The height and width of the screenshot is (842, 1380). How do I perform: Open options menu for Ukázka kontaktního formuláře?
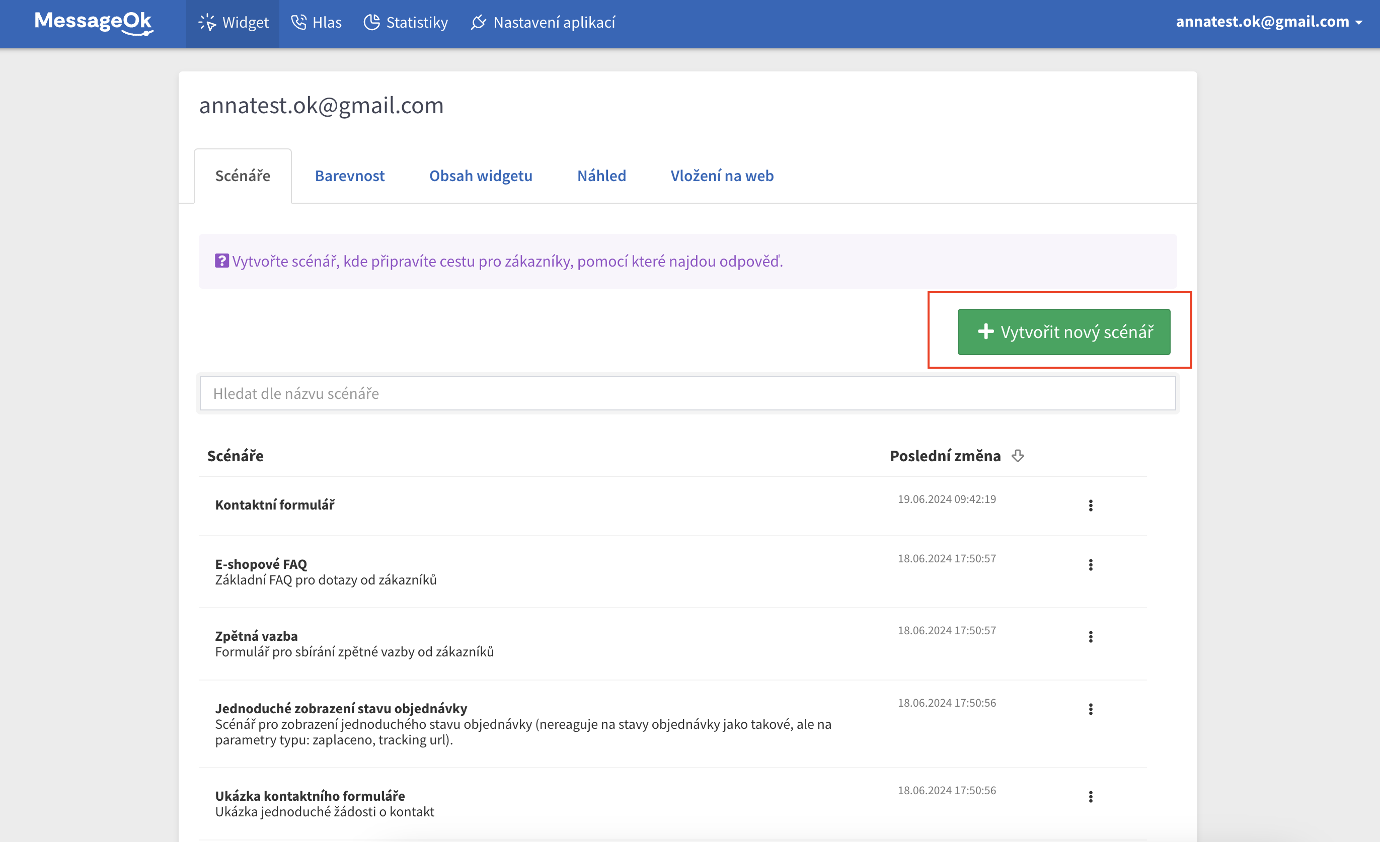coord(1090,797)
